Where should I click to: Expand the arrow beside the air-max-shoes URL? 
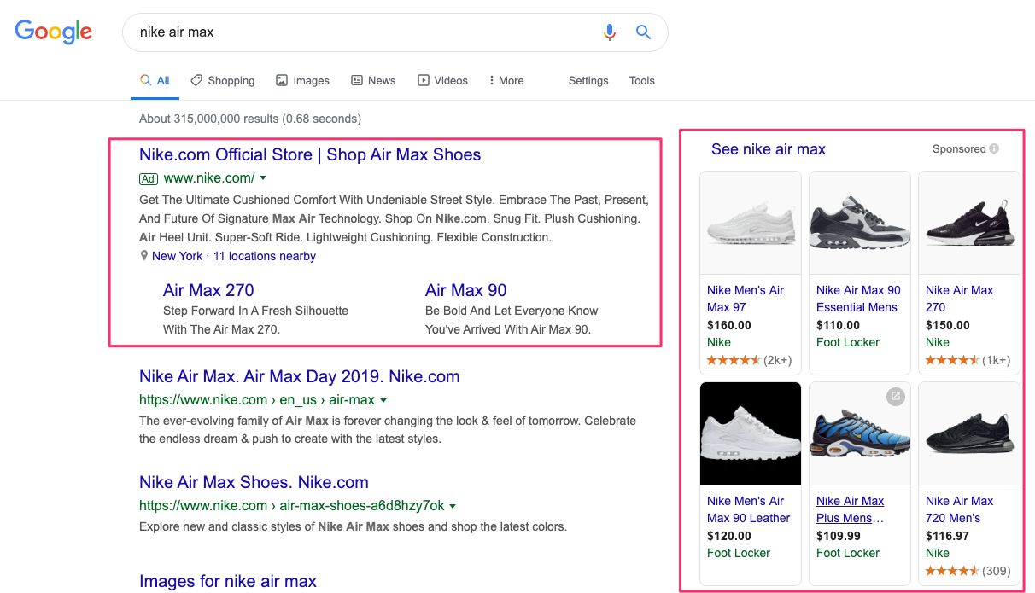pos(453,505)
